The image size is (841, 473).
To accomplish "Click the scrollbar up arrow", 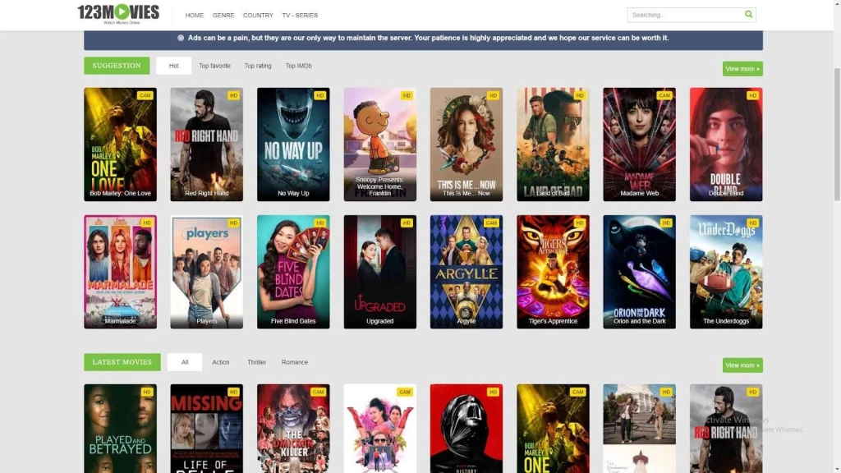I will point(837,4).
